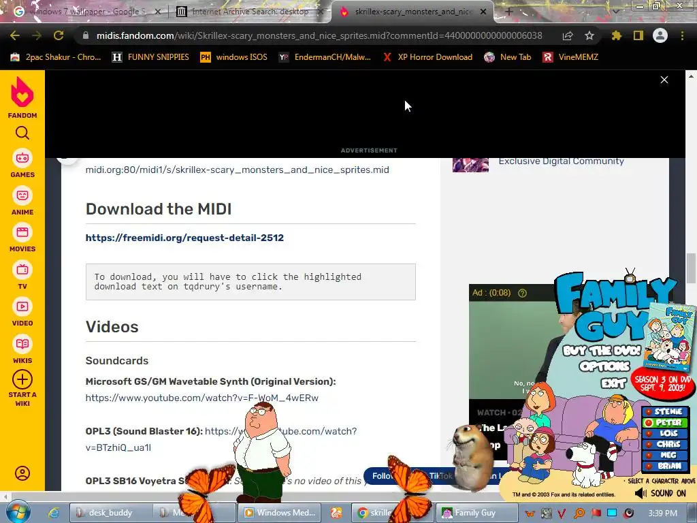Click the share page icon in the address bar
Screen dimensions: 697x523
[x=568, y=35]
